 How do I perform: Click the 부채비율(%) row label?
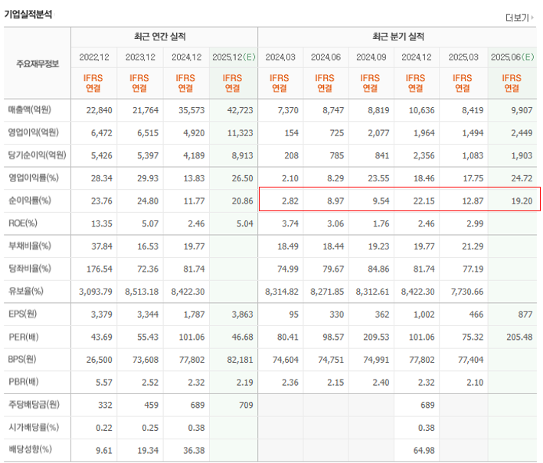pyautogui.click(x=30, y=246)
